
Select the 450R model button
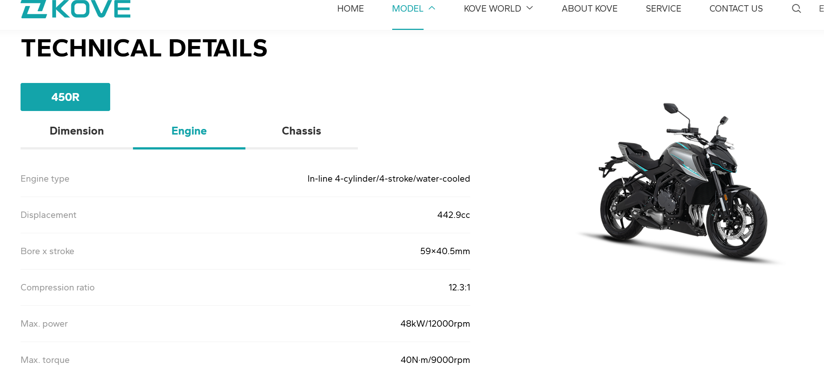[x=65, y=97]
